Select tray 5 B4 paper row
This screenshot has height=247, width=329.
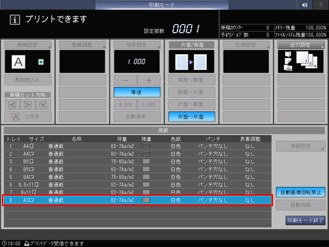(137, 177)
